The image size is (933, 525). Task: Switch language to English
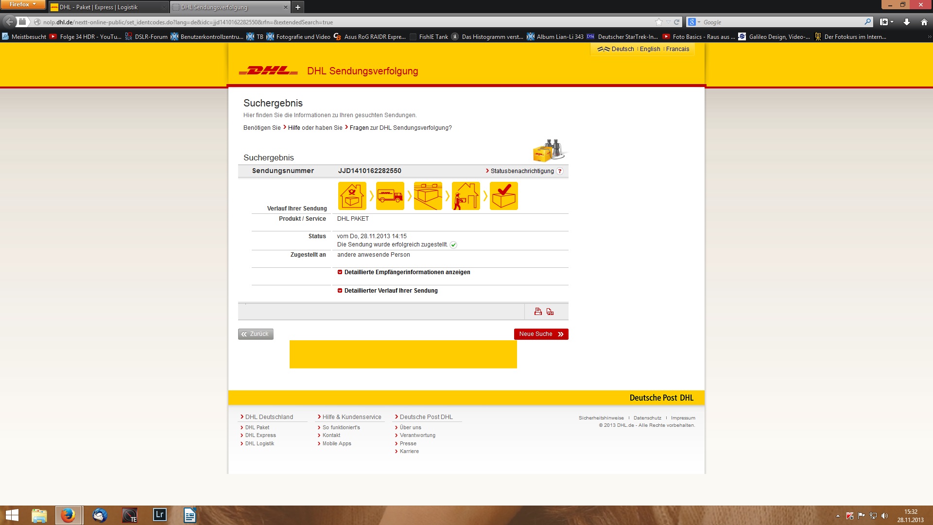tap(650, 49)
